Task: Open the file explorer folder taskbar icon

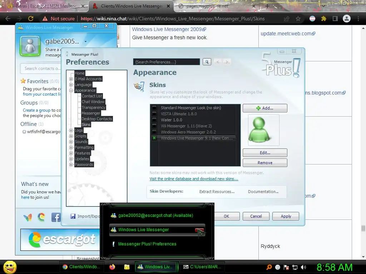Action: (x=127, y=267)
